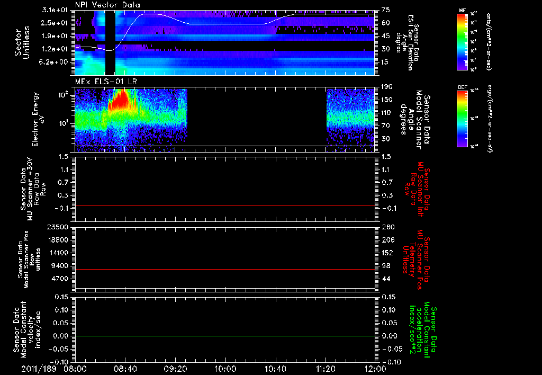Click the left "0.00" velocity tick label
This screenshot has width=542, height=375.
click(x=61, y=336)
